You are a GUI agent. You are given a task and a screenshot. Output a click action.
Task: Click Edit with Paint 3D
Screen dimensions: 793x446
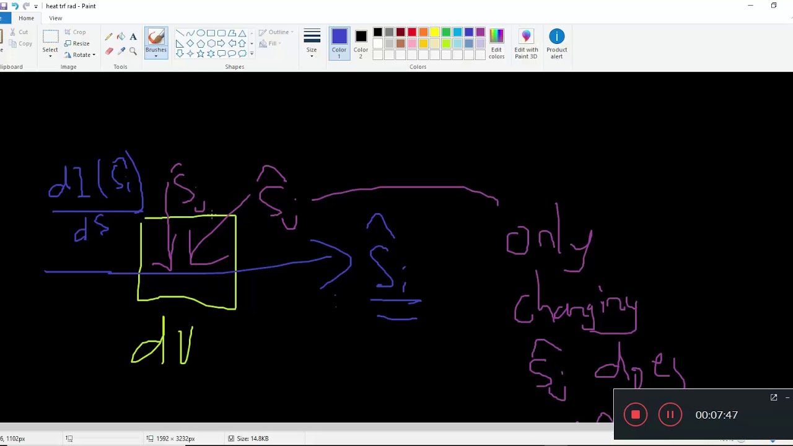pos(526,43)
